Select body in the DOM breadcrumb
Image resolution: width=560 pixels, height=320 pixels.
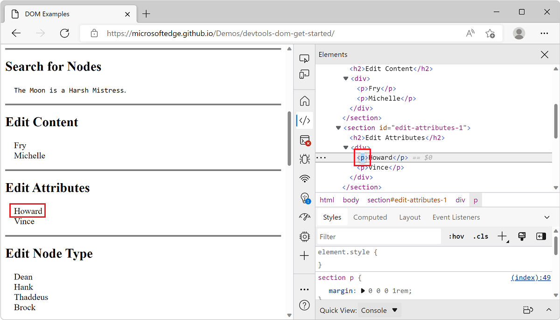coord(350,199)
